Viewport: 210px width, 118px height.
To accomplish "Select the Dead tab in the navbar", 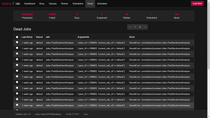I will tap(90, 4).
